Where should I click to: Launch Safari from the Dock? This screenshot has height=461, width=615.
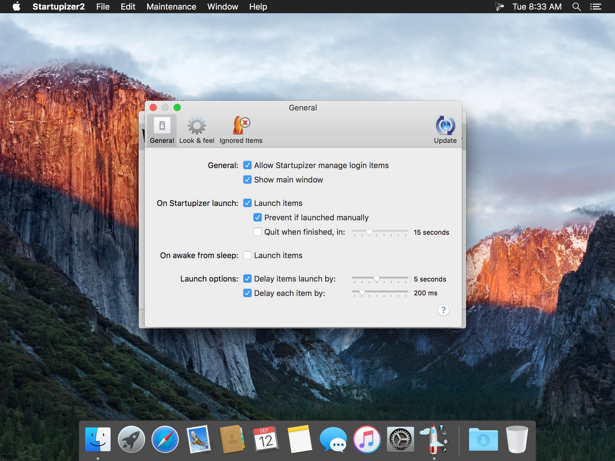(165, 439)
